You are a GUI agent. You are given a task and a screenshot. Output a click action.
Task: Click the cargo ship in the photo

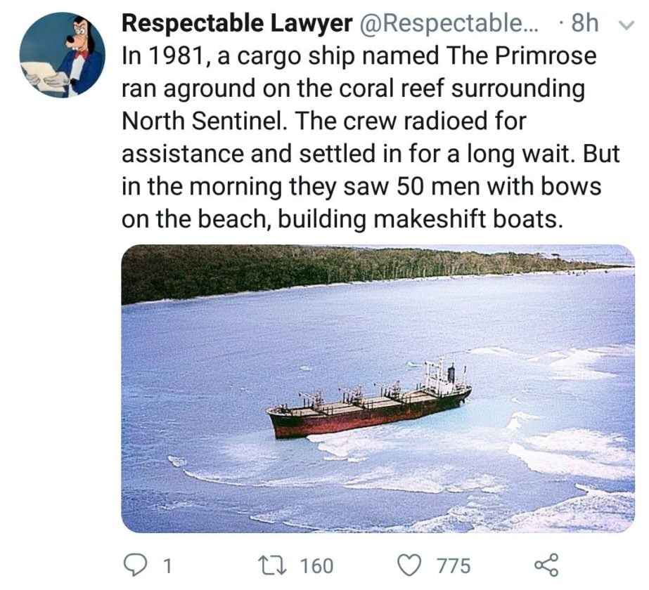click(x=368, y=403)
